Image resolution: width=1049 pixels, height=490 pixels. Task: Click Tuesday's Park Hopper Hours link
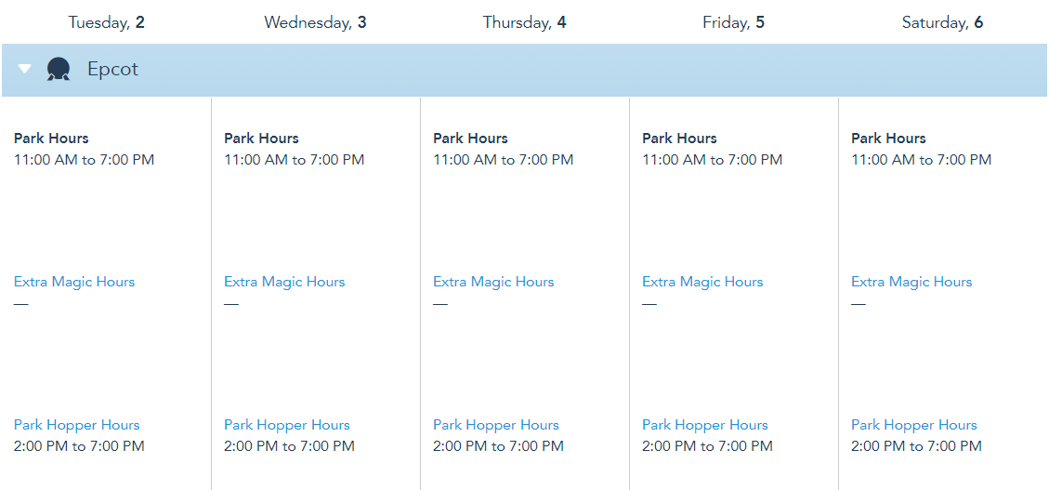[77, 425]
